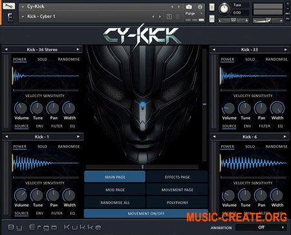Open the Kick - 36 Stereo sample selector
Image resolution: width=291 pixels, height=235 pixels.
(x=42, y=49)
